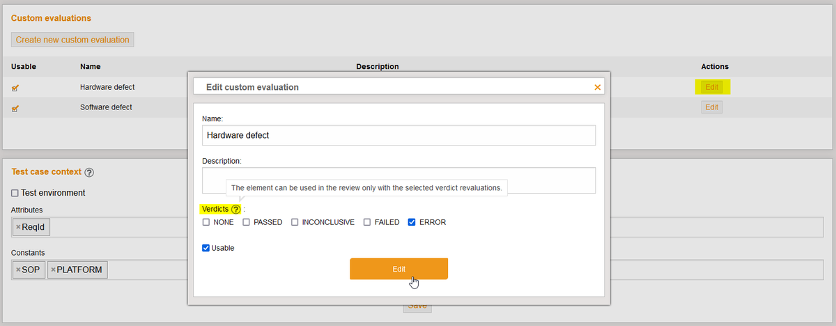Click the Edit custom evaluation dialog title
Screen dimensions: 836x326
[252, 87]
